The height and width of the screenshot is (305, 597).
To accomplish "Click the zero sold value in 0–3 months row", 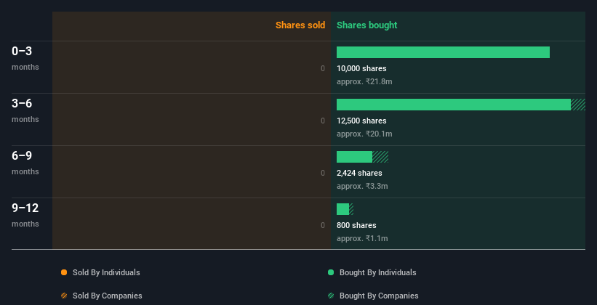I will [x=323, y=68].
